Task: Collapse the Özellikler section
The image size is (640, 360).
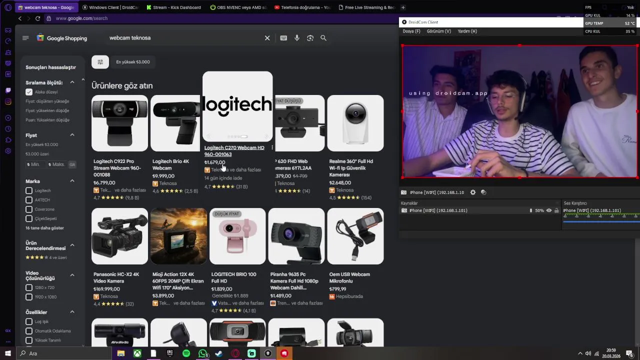Action: [x=72, y=312]
